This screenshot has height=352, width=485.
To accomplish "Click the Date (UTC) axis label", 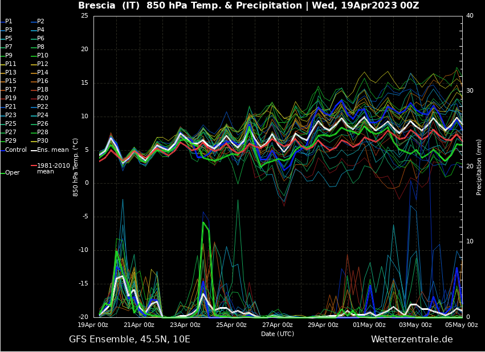I will click(278, 334).
